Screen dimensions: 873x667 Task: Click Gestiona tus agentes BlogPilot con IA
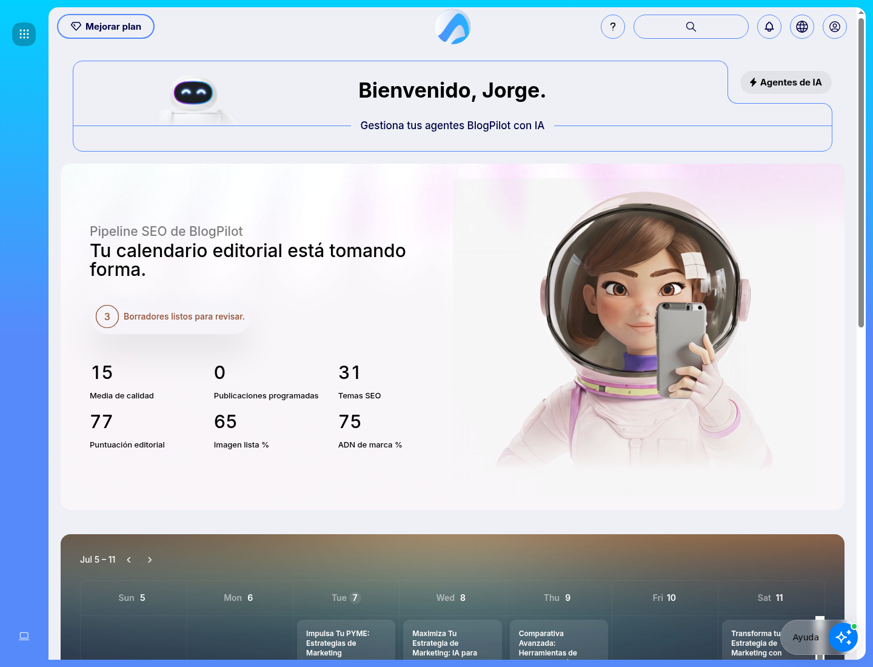click(452, 126)
